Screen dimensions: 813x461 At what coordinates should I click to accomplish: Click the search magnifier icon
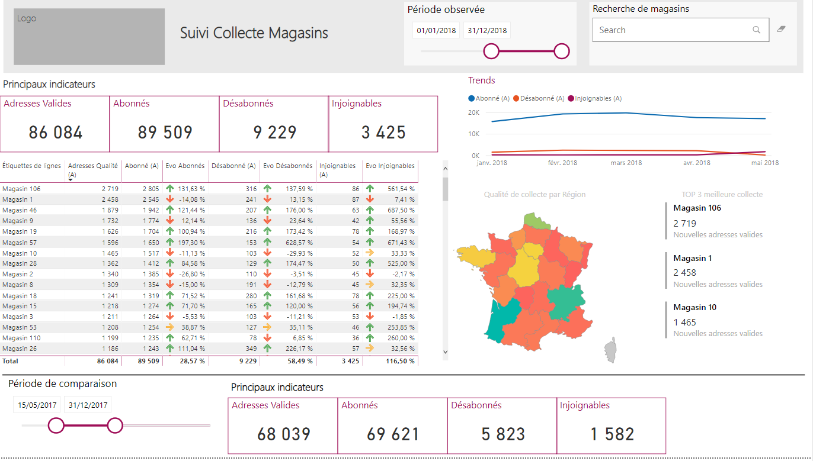pyautogui.click(x=757, y=30)
